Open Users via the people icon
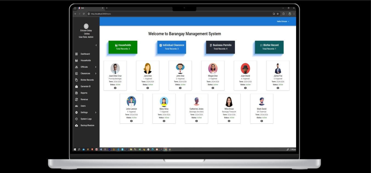The width and height of the screenshot is (371, 173). 77,106
